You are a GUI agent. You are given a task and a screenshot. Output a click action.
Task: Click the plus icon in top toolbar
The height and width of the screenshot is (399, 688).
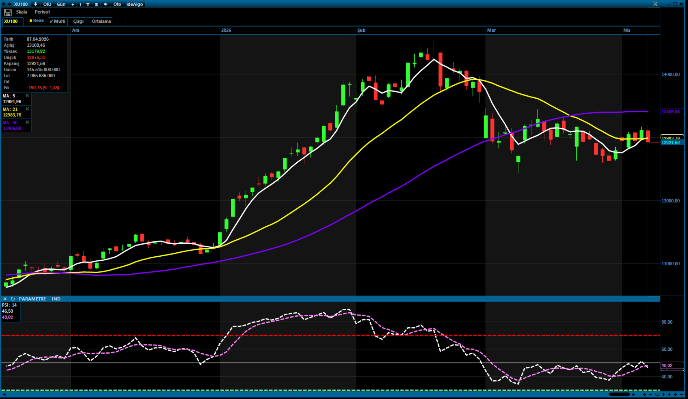tap(73, 4)
